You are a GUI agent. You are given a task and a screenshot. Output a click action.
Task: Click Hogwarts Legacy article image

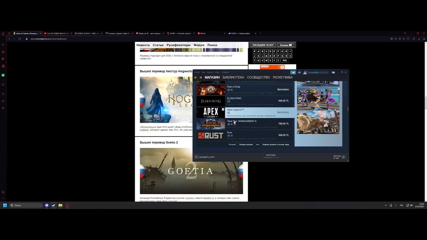(166, 100)
